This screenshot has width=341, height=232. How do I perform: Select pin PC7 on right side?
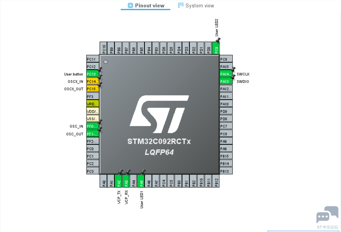click(226, 126)
